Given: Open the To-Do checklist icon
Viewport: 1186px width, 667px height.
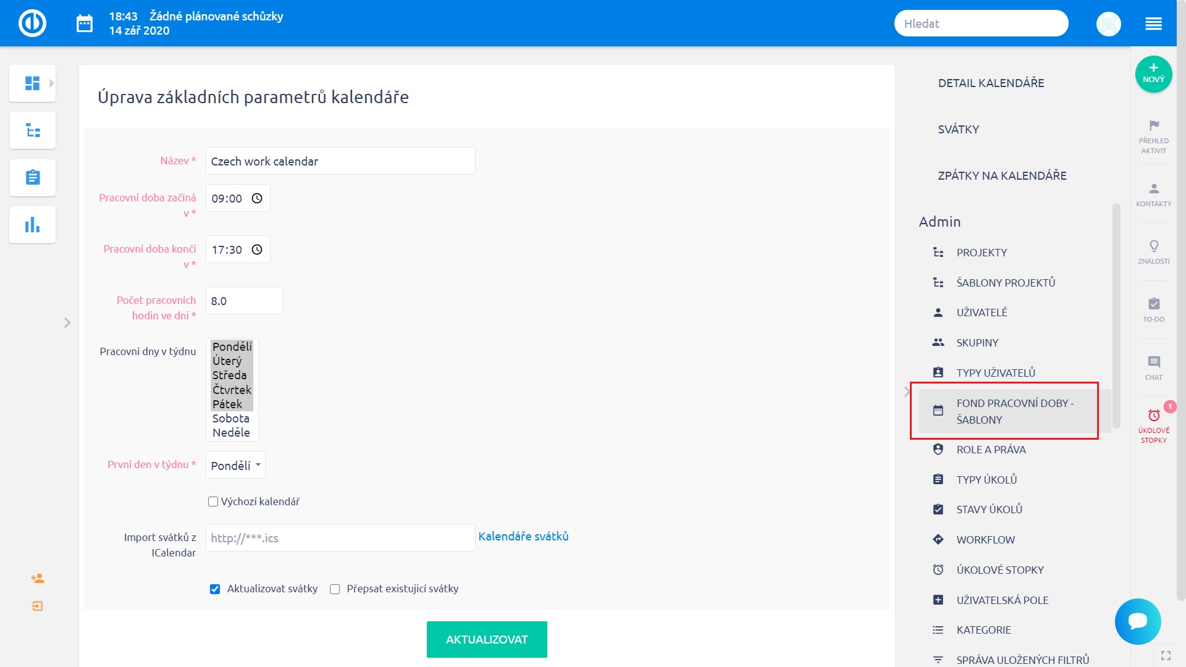Looking at the screenshot, I should coord(1153,304).
